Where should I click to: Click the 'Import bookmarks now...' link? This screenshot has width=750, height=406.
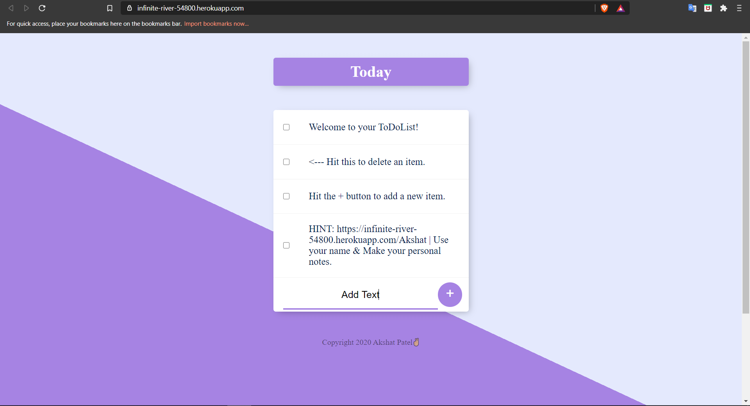pyautogui.click(x=216, y=24)
